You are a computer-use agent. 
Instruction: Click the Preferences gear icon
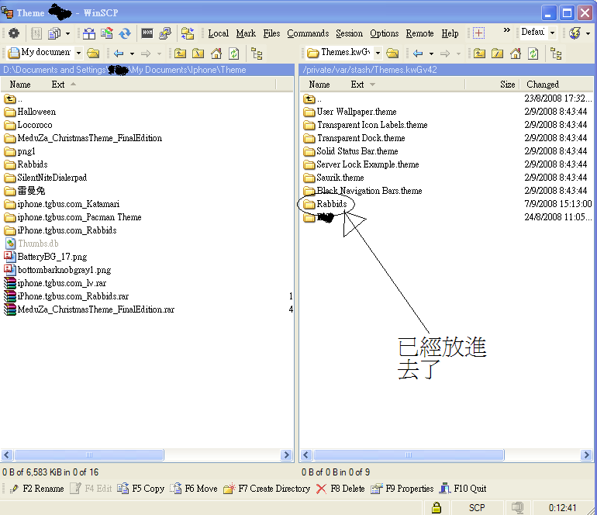[x=13, y=33]
